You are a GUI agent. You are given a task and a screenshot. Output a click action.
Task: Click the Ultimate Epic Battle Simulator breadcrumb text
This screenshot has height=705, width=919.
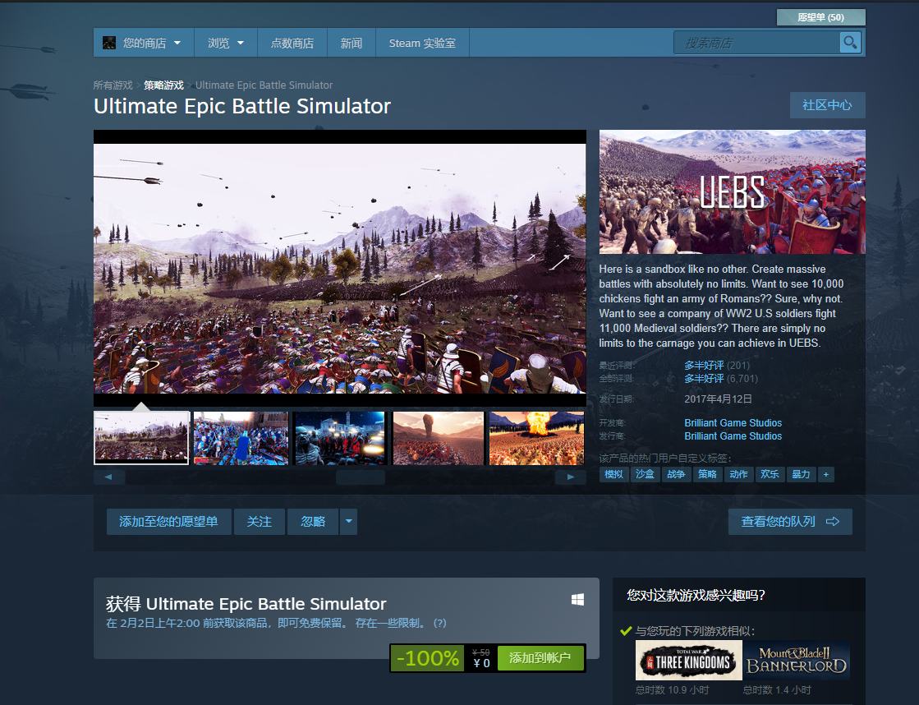coord(264,85)
